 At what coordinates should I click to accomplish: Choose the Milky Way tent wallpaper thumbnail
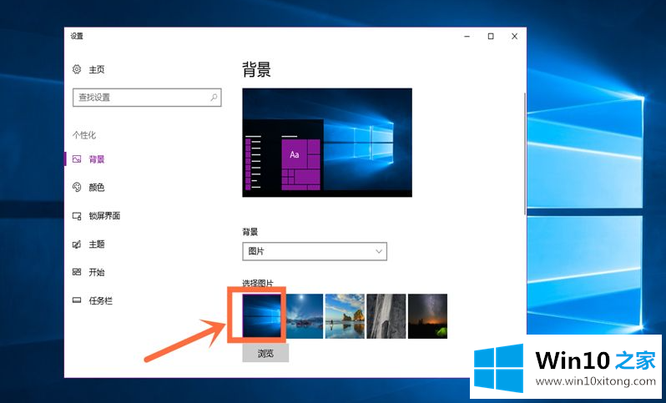[427, 316]
